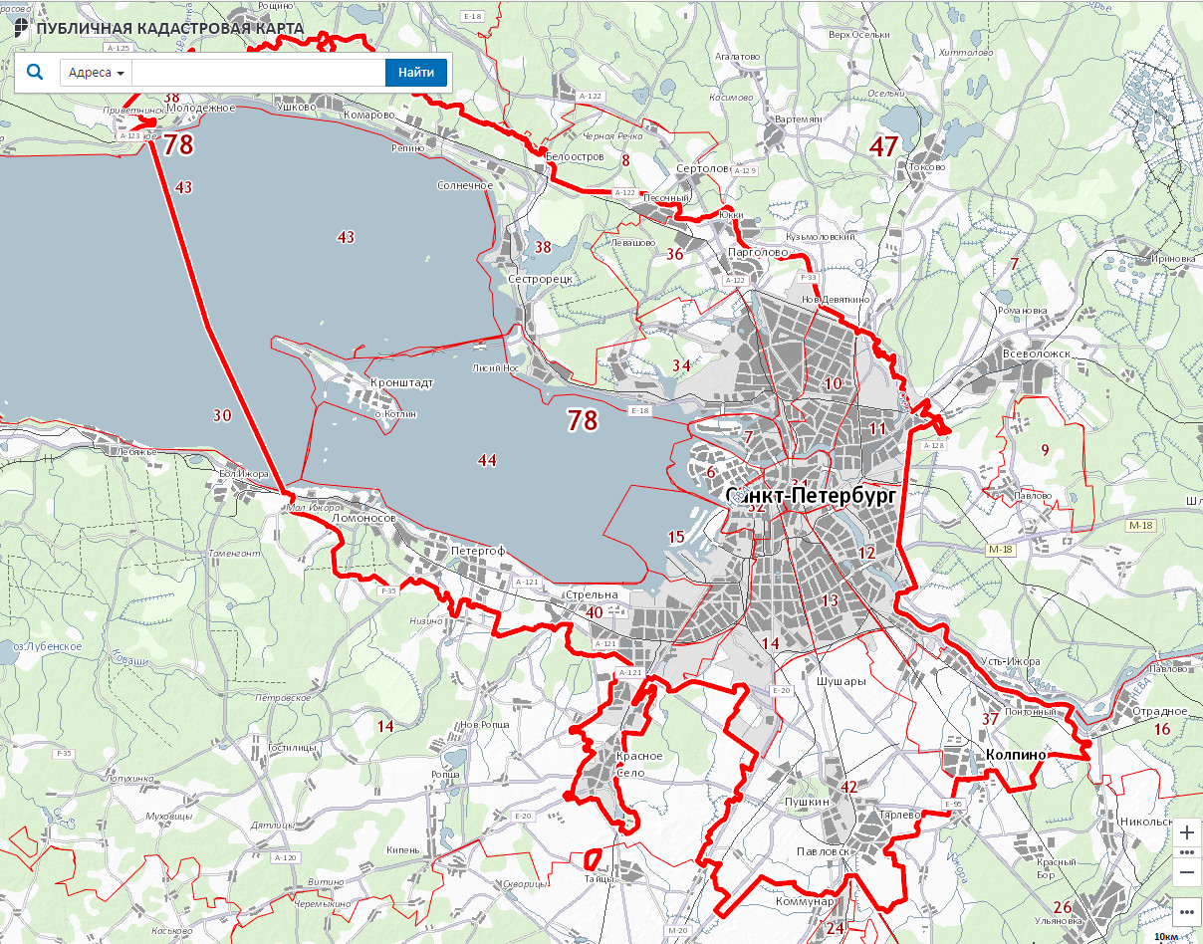Click the Публичная кадастровая карта title
This screenshot has width=1203, height=944.
tap(169, 28)
